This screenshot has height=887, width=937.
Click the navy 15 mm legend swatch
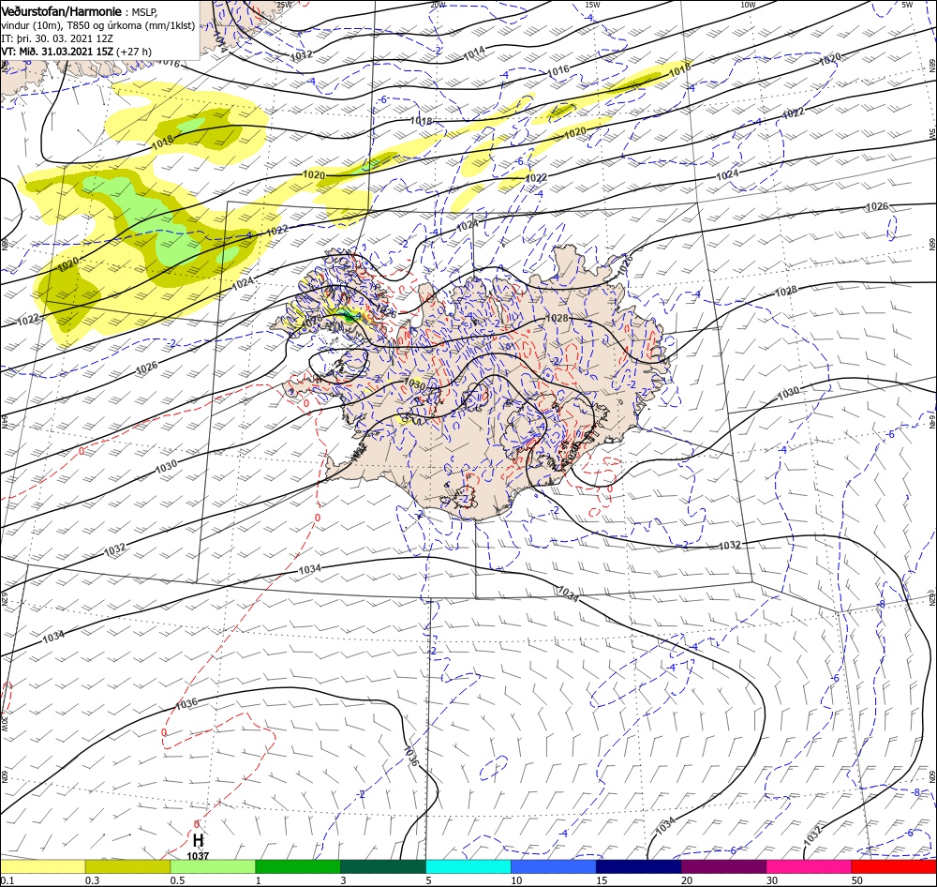click(638, 866)
